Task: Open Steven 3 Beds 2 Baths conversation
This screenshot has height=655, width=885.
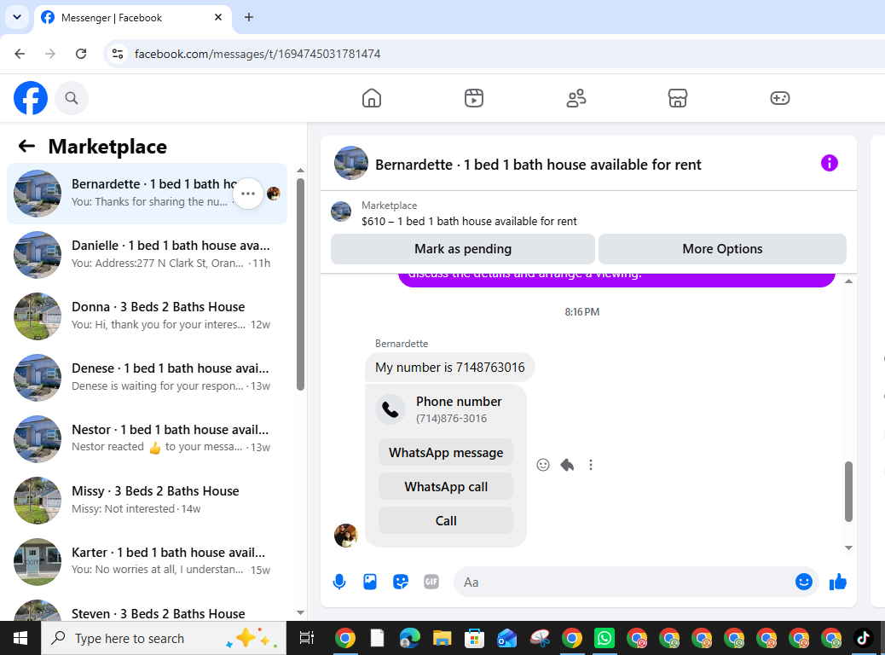Action: click(147, 610)
